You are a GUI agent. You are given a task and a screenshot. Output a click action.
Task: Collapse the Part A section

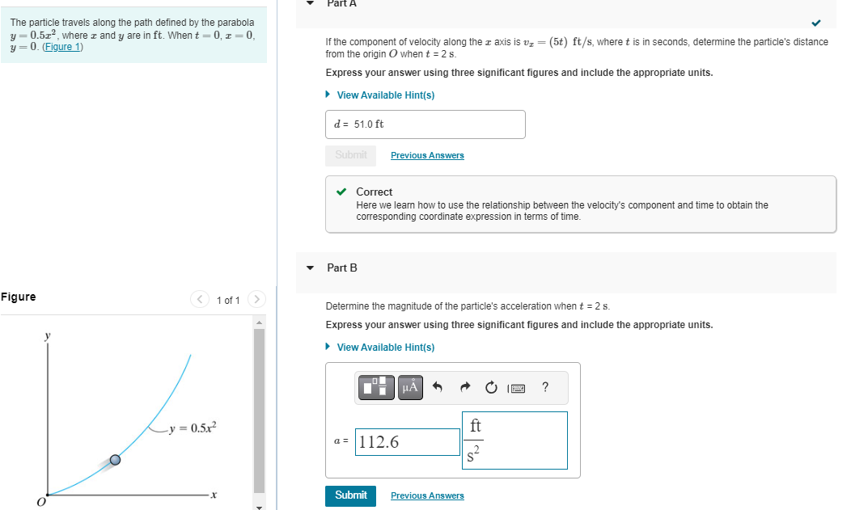coord(309,4)
